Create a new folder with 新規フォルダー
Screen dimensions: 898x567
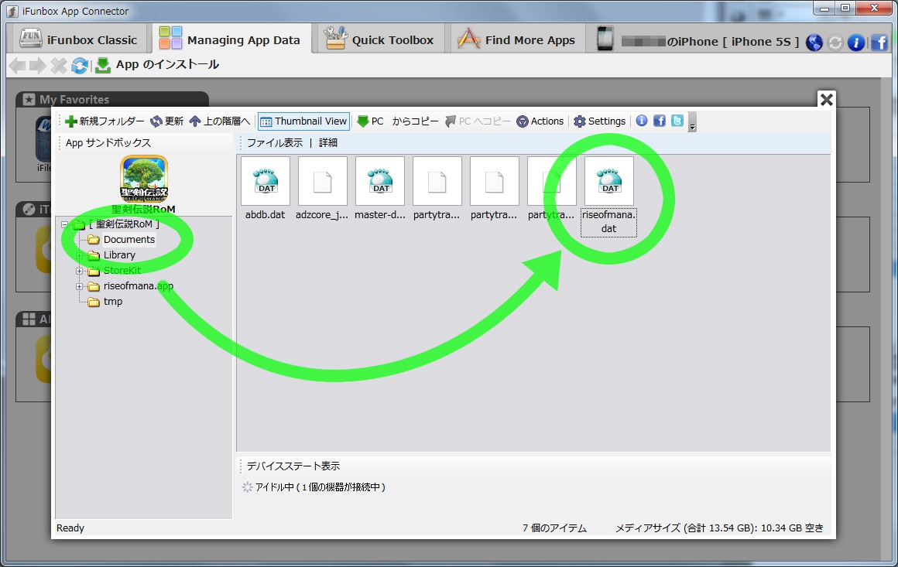coord(105,121)
